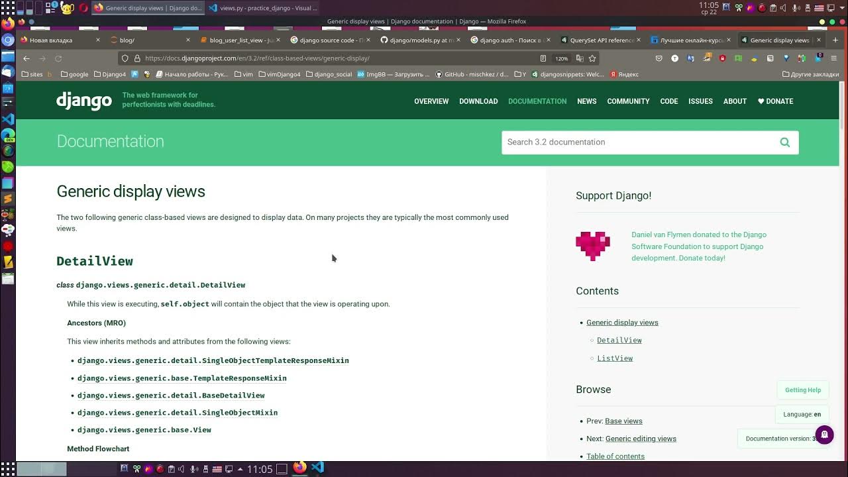The width and height of the screenshot is (848, 477).
Task: Switch to the Новая вкладка tab
Action: pyautogui.click(x=60, y=40)
